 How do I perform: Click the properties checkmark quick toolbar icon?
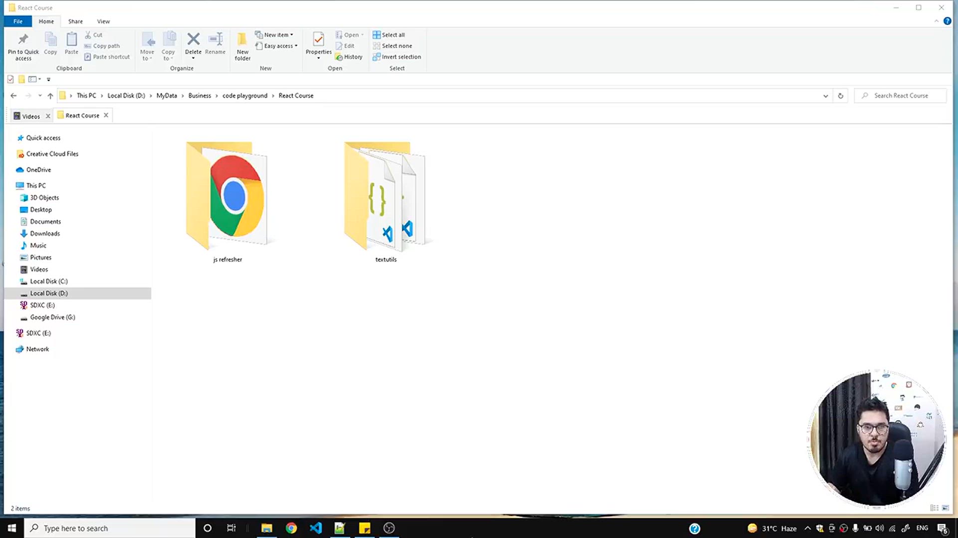(10, 79)
